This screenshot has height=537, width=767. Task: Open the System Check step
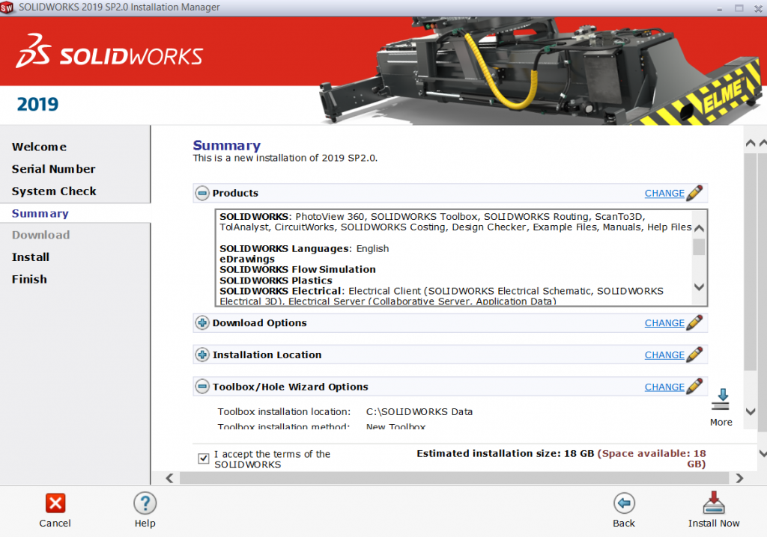(x=54, y=191)
